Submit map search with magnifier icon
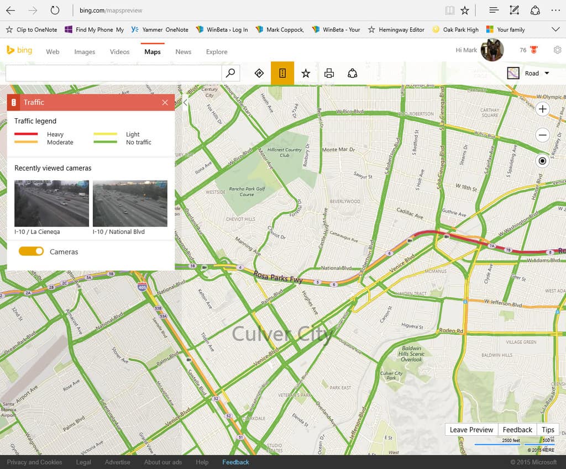566x469 pixels. [230, 73]
